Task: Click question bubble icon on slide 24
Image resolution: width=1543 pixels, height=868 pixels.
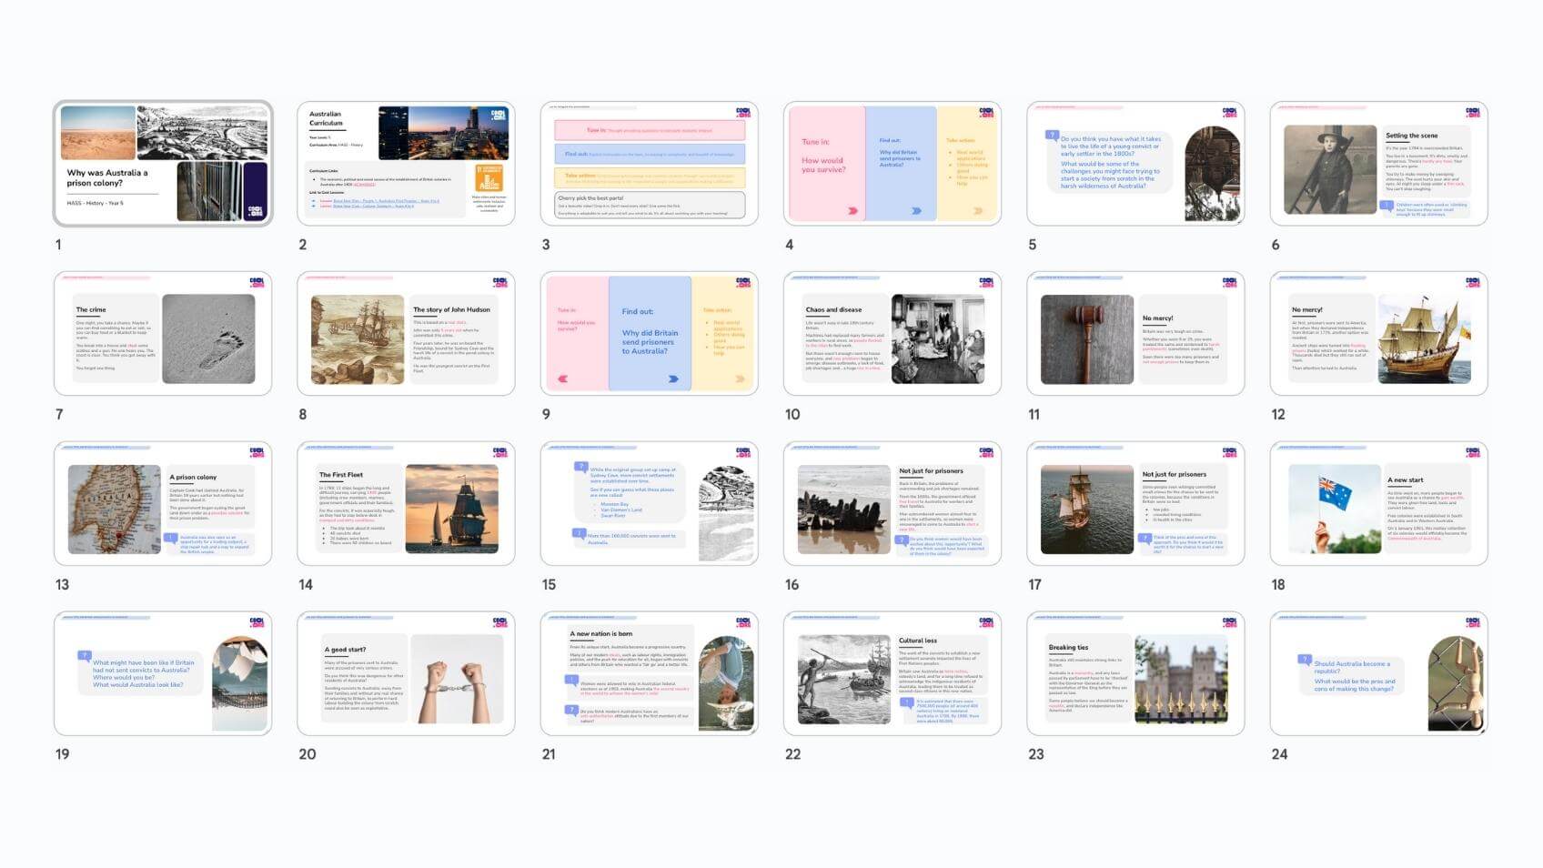Action: pos(1305,660)
